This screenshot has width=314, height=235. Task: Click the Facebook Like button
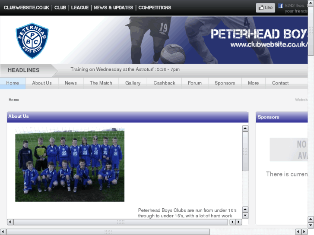(x=265, y=8)
